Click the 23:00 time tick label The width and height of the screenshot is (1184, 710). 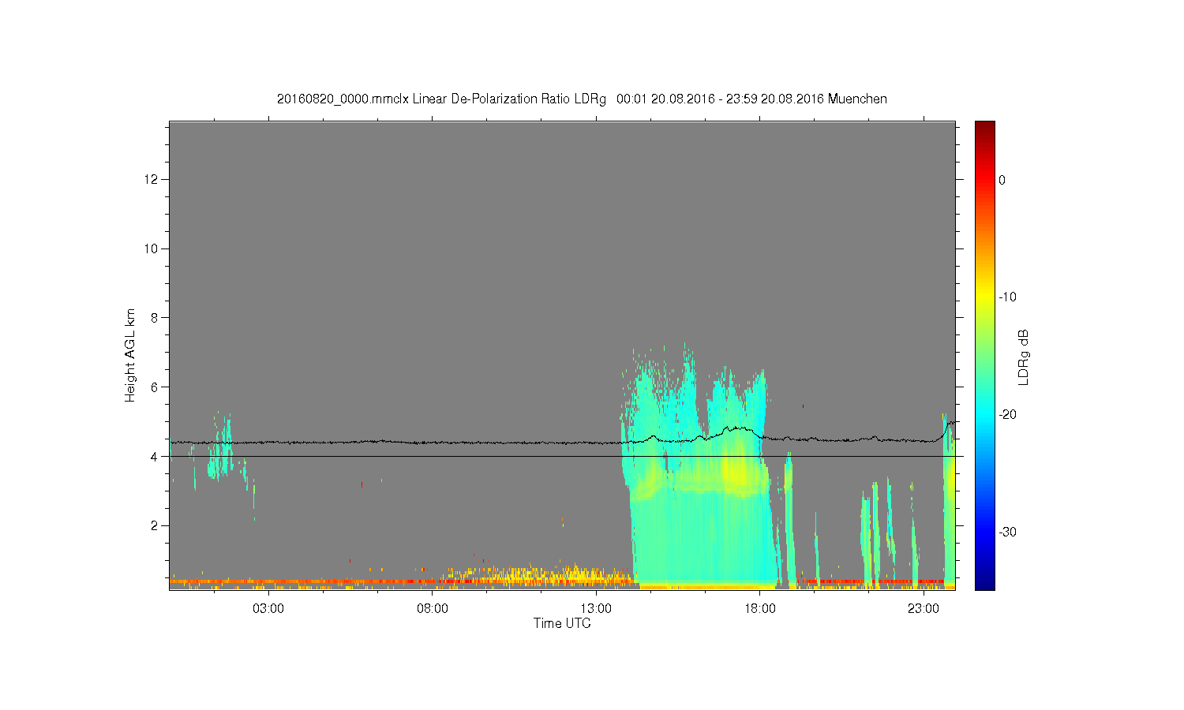(924, 609)
